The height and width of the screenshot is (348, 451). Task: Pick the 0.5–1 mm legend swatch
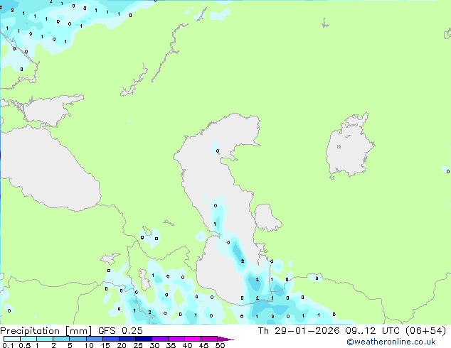(x=28, y=339)
